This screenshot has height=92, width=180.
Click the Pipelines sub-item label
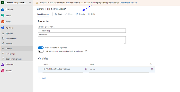(x=9, y=33)
